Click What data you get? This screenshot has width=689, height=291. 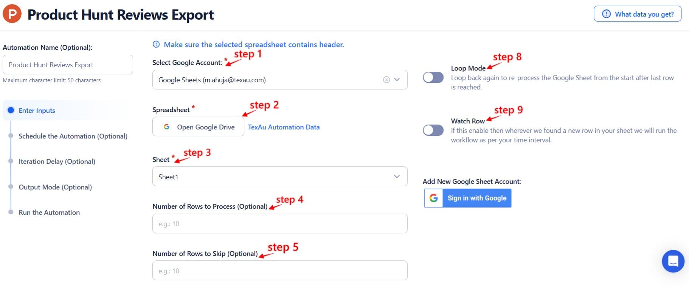click(638, 14)
